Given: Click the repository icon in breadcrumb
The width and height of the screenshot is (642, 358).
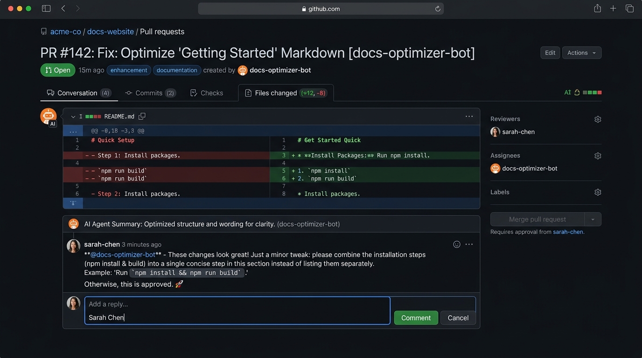Looking at the screenshot, I should point(44,32).
